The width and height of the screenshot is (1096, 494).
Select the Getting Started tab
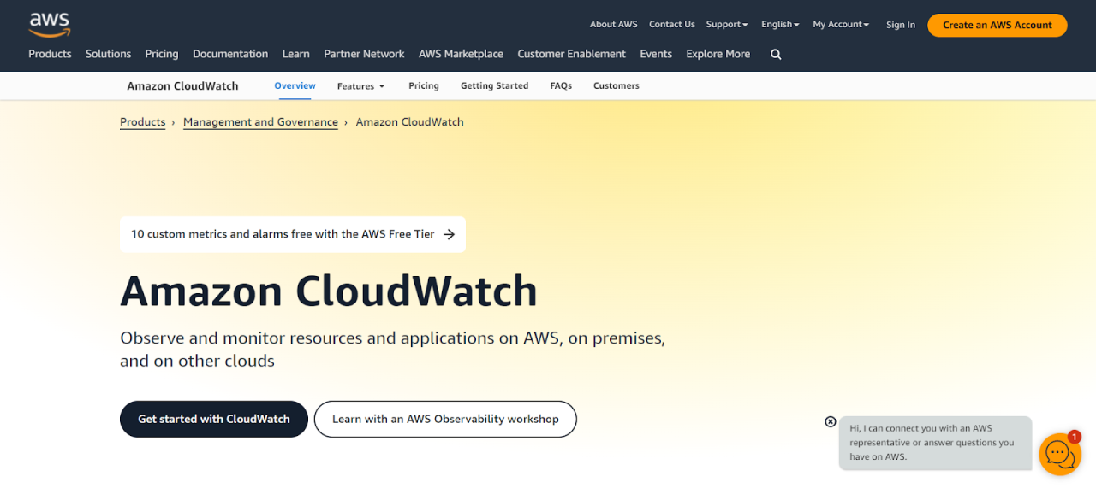[494, 85]
